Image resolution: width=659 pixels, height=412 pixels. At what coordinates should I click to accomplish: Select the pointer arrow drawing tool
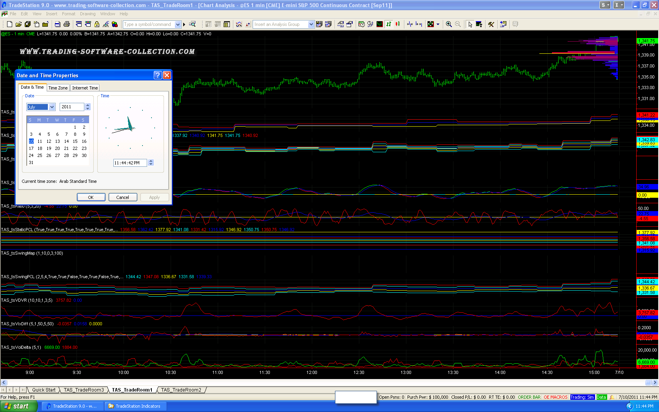[x=470, y=24]
